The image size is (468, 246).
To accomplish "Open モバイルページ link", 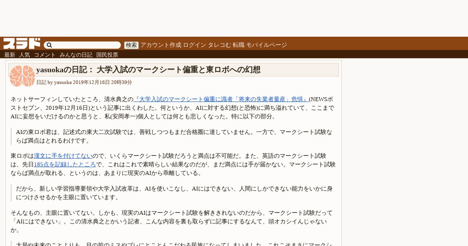I will (x=266, y=45).
